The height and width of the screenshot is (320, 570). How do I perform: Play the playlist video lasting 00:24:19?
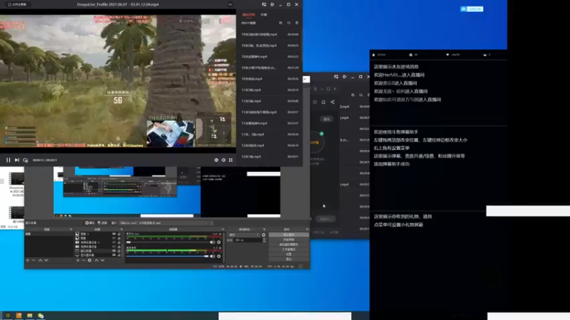coord(270,90)
